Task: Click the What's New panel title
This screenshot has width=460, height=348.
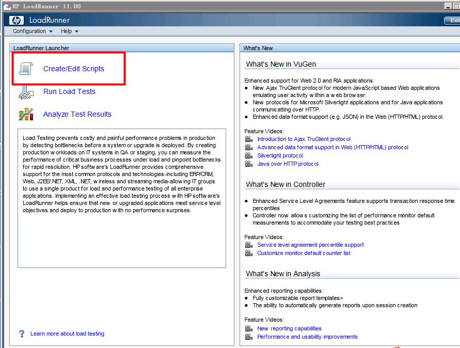Action: 258,48
